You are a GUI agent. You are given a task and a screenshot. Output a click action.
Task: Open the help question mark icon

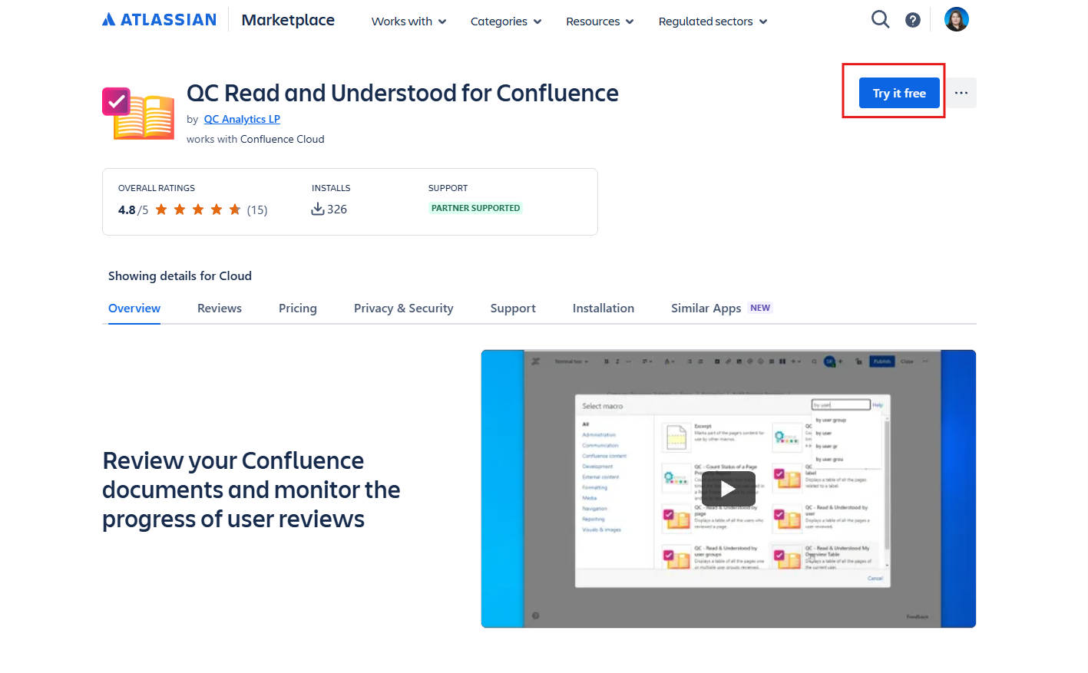[x=912, y=20]
